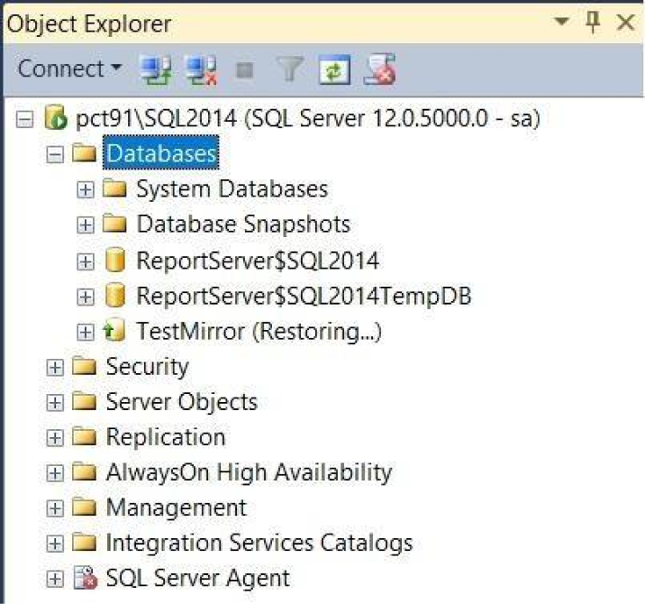Expand the SQL Server Agent node
The image size is (645, 604).
(x=55, y=580)
